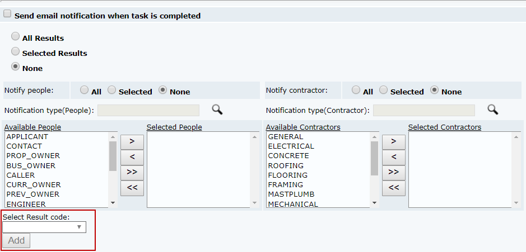Select the All Results radio option
The width and height of the screenshot is (526, 252).
(x=16, y=36)
